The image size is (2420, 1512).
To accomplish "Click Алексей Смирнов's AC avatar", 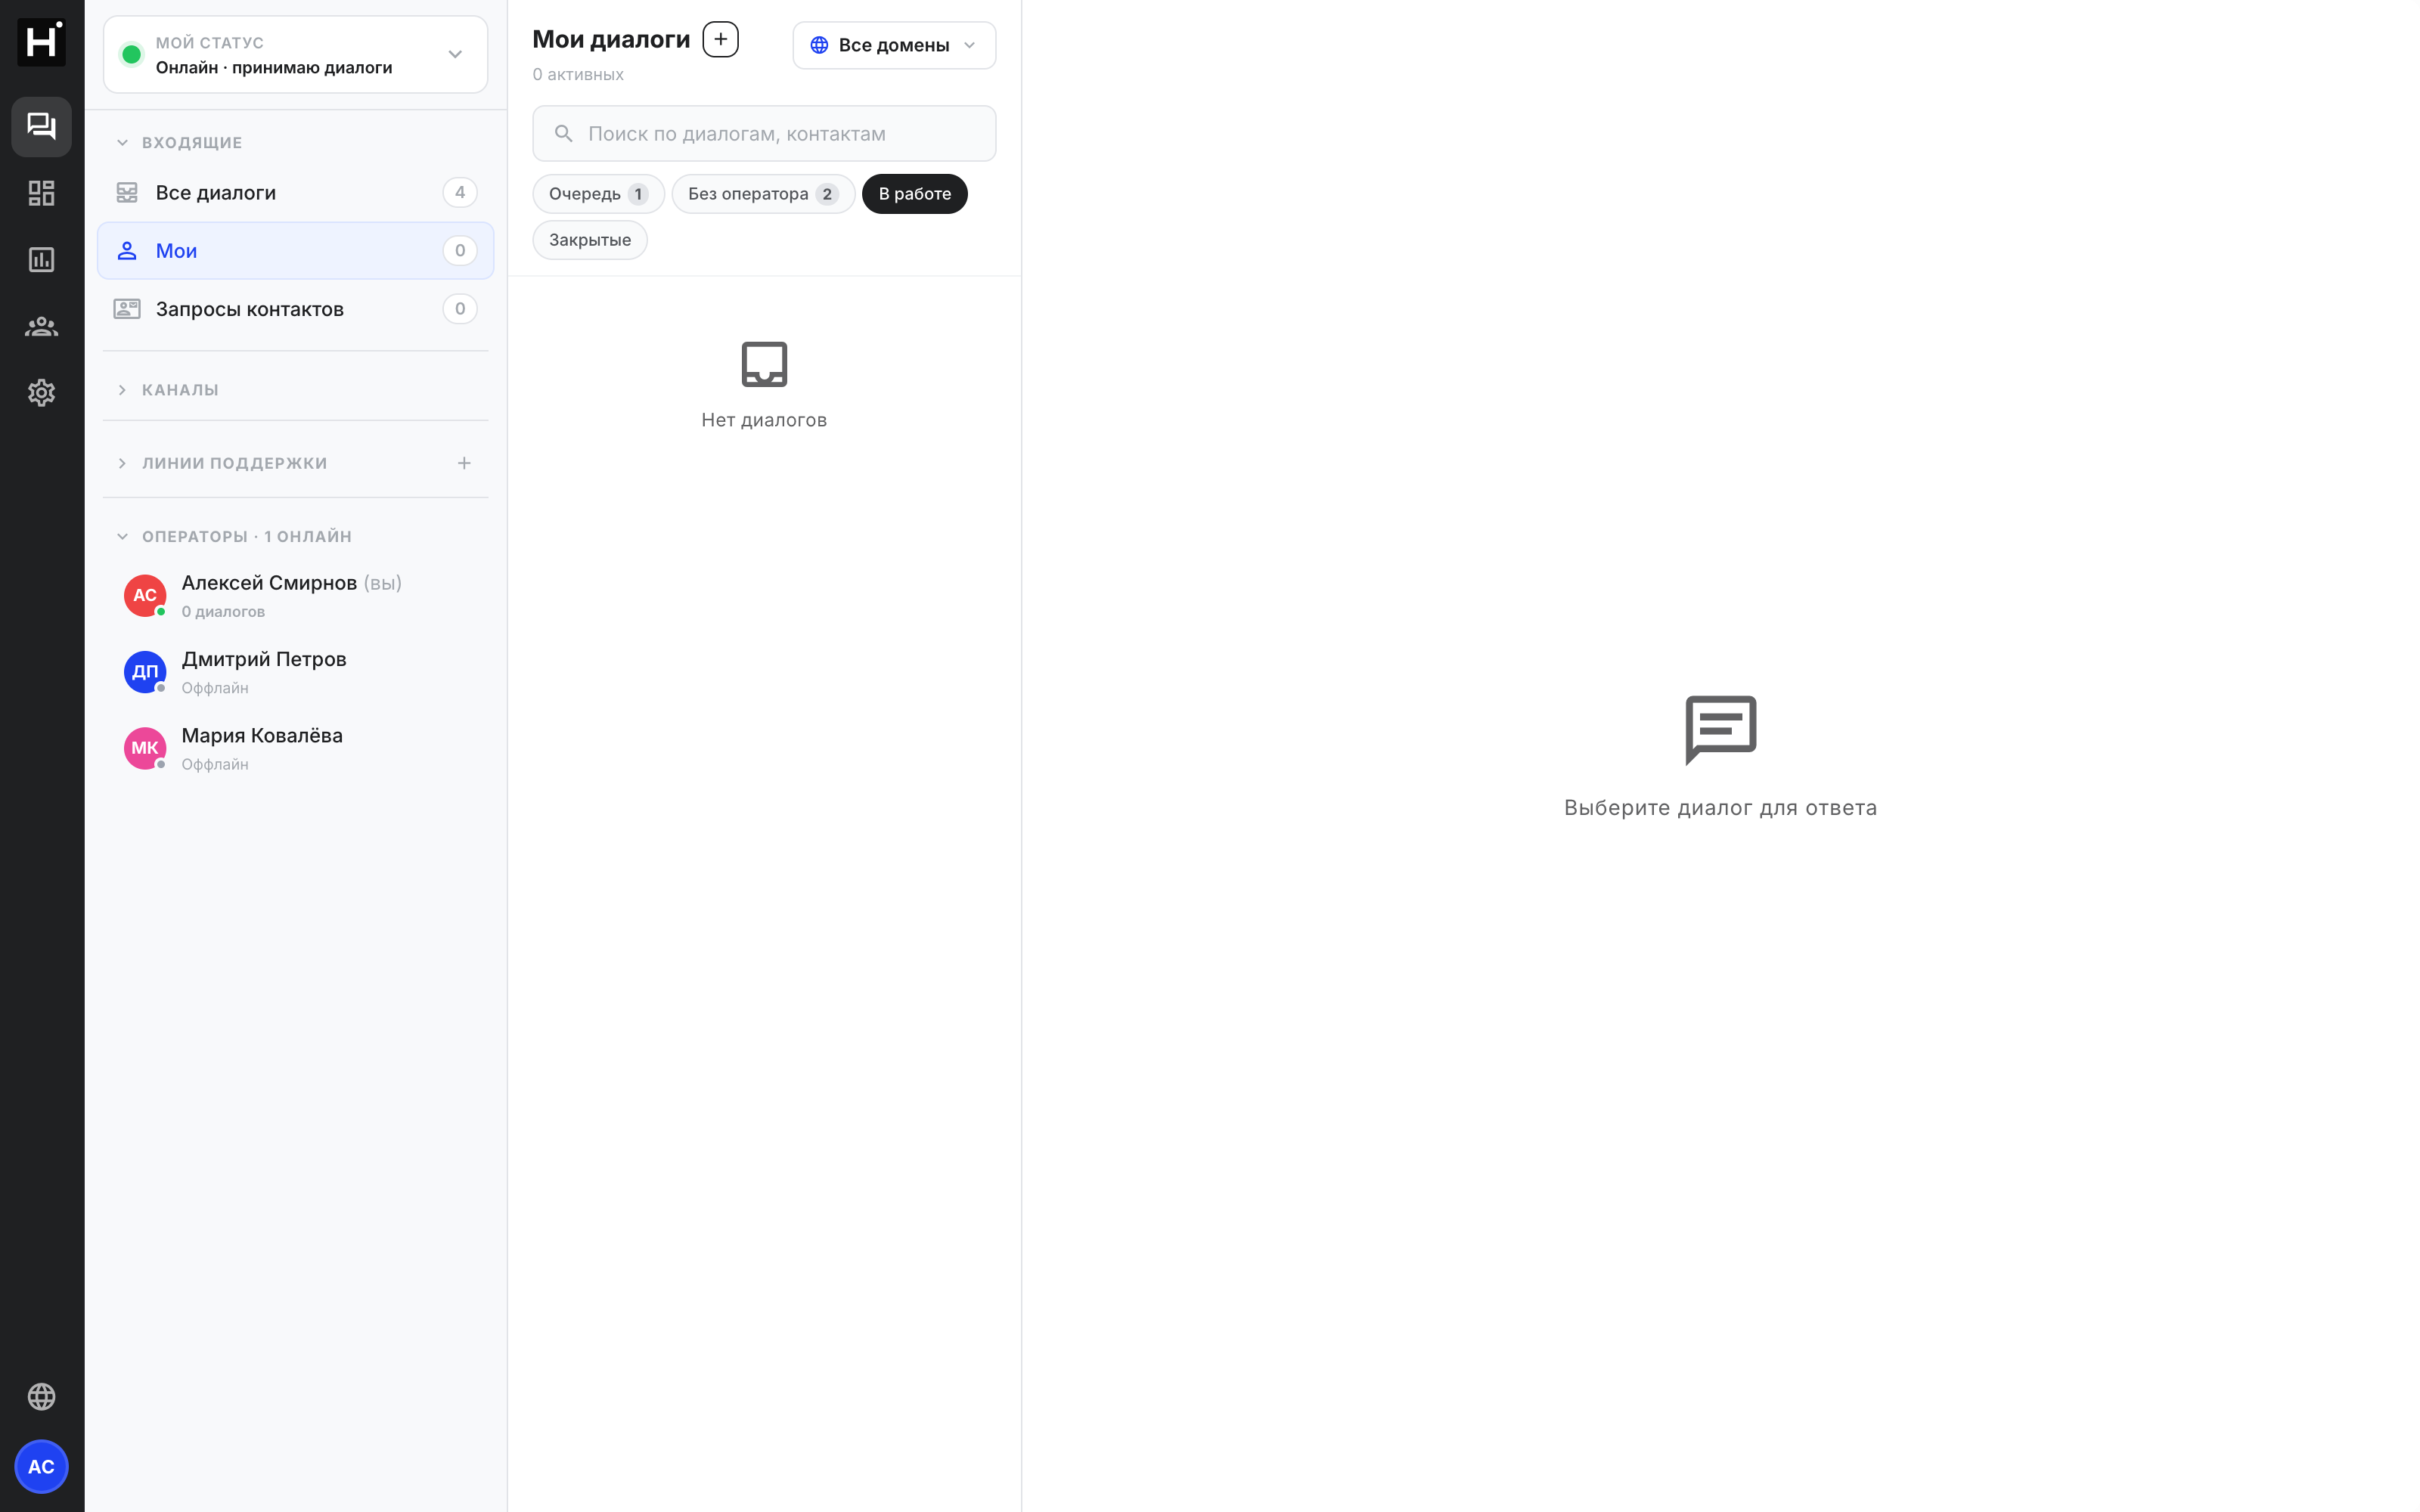I will (x=145, y=595).
